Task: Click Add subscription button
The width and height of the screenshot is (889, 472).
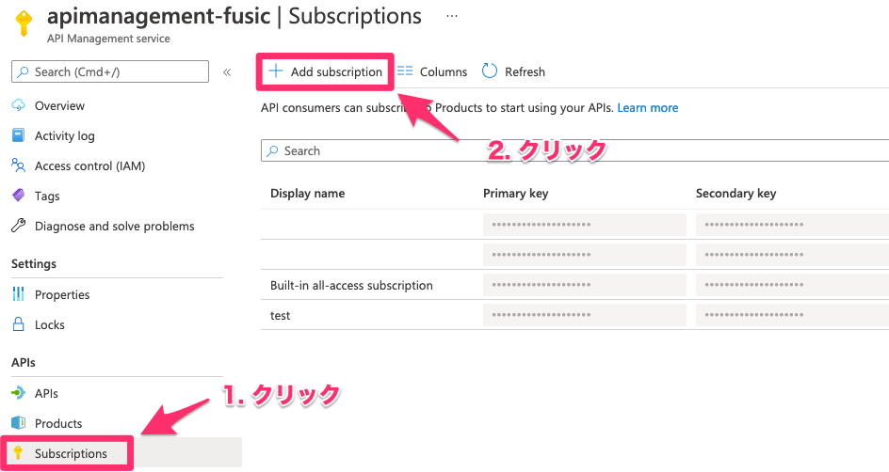Action: (326, 71)
